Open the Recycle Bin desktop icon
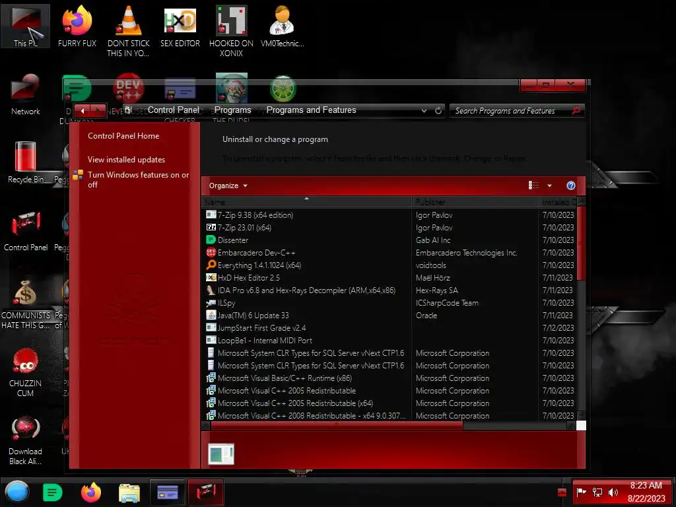 pyautogui.click(x=26, y=162)
